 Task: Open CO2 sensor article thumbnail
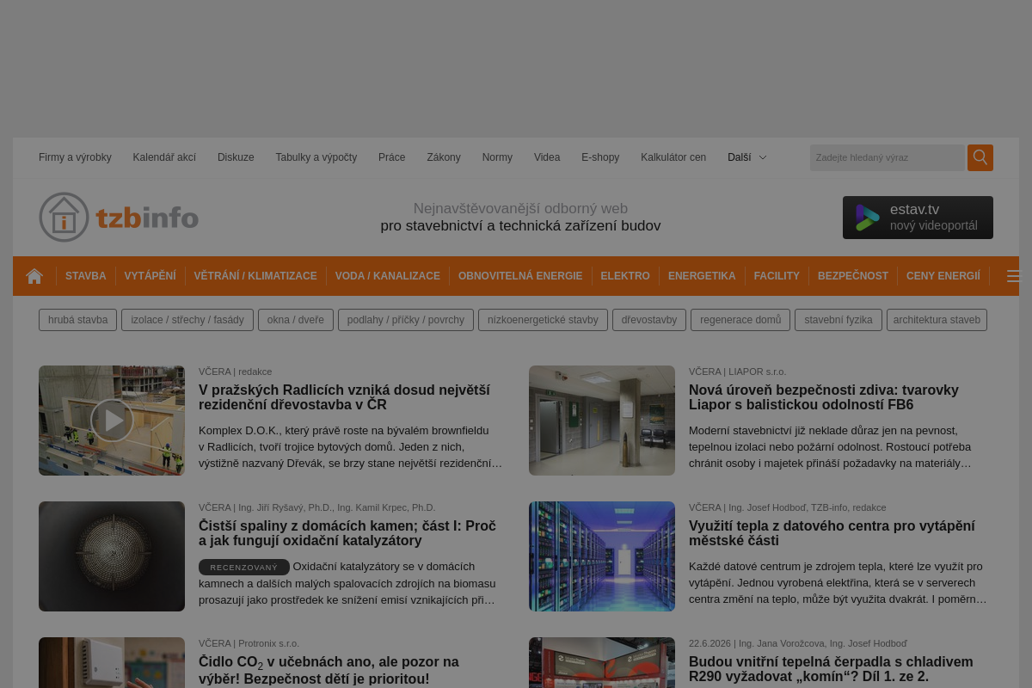click(112, 662)
